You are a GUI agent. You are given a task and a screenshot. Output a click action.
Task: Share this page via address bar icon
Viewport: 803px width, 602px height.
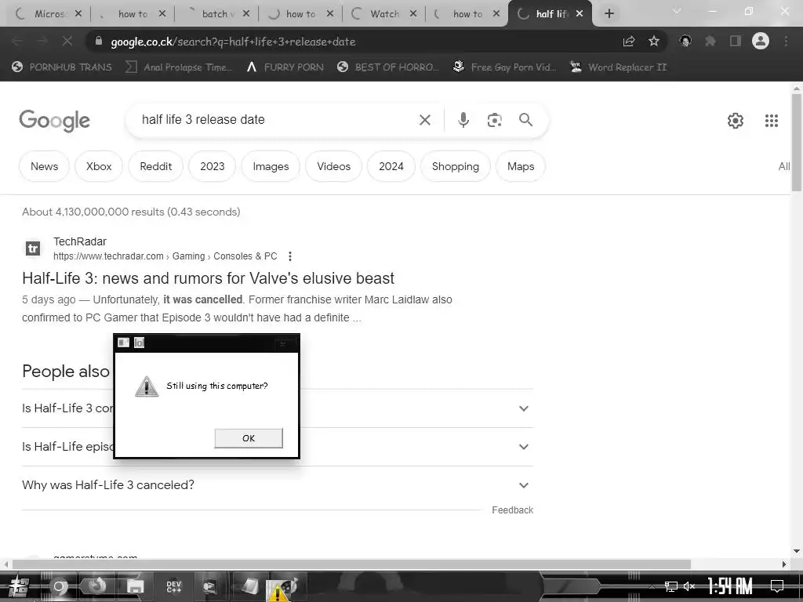(x=629, y=42)
